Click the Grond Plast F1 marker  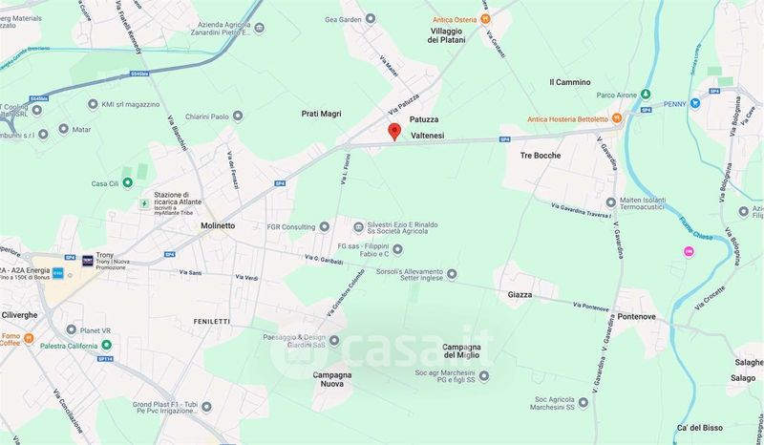point(206,407)
